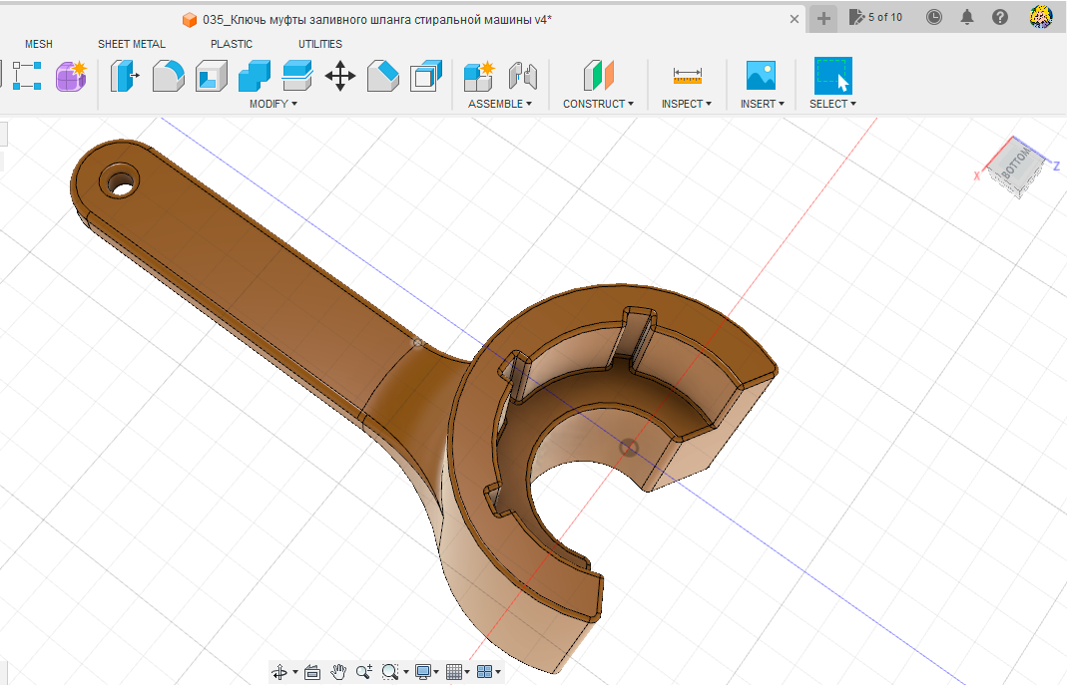Close the 035_Ключь муфты document tab
The image size is (1067, 685).
pyautogui.click(x=795, y=19)
